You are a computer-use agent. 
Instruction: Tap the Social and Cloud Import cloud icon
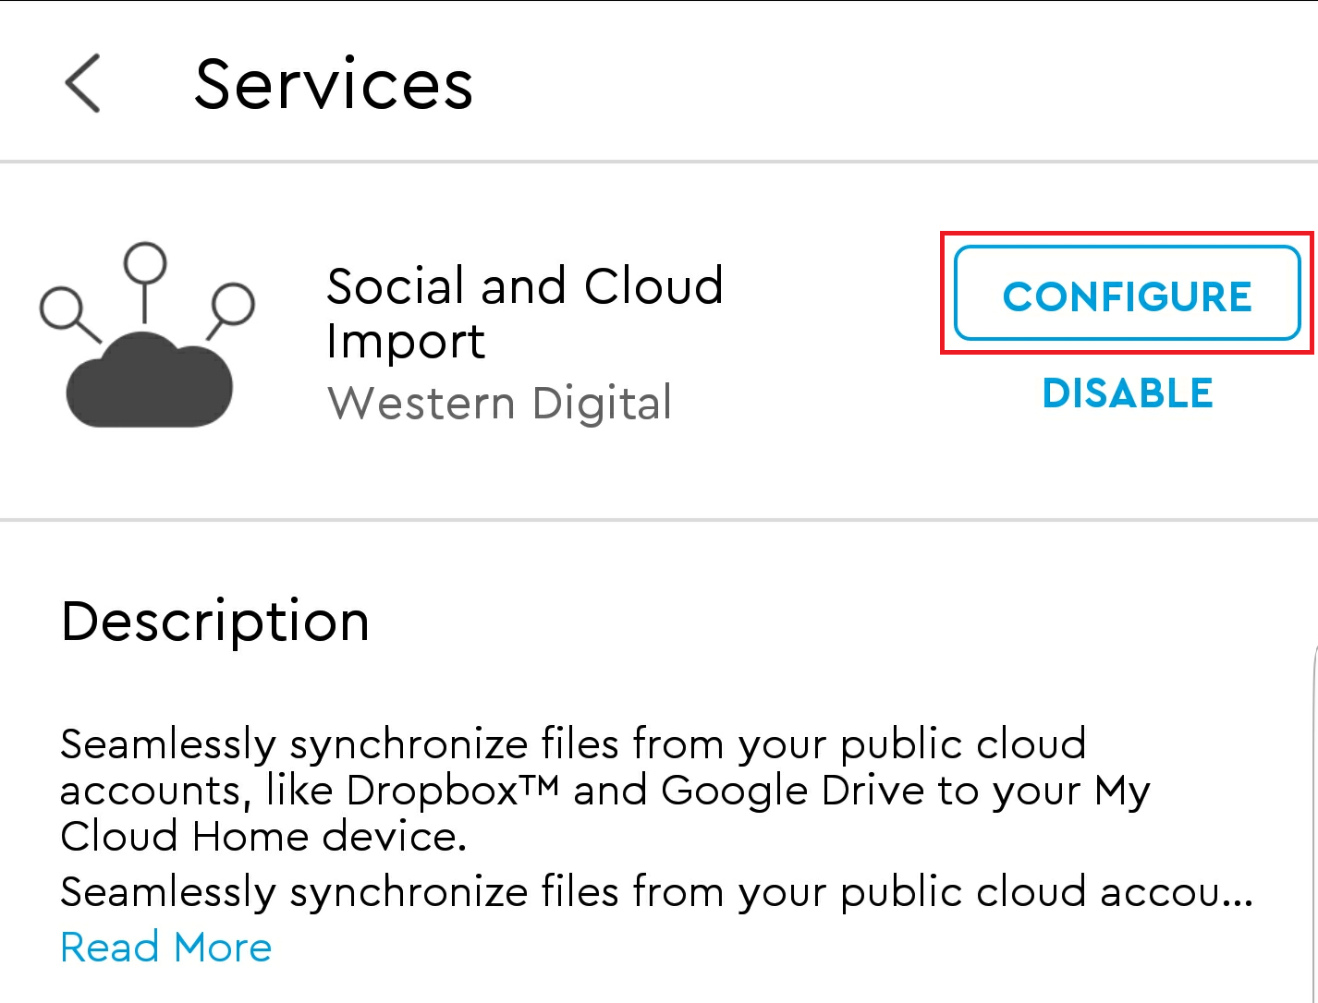tap(147, 335)
